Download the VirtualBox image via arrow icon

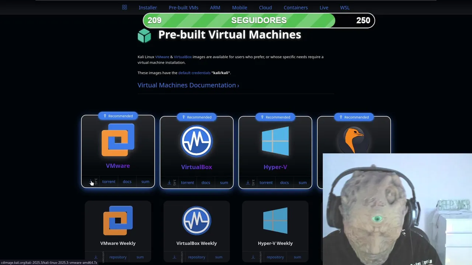[x=169, y=183]
